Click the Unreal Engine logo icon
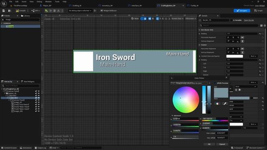The width and height of the screenshot is (267, 150). 4,4
